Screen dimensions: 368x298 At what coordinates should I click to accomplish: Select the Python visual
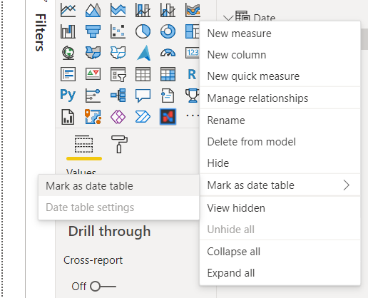[x=68, y=96]
